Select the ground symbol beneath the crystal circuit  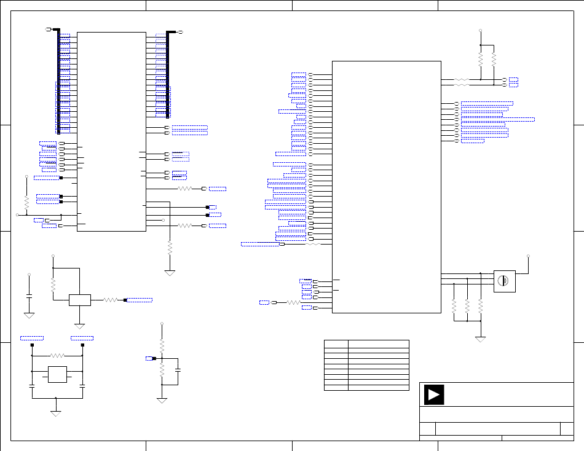(x=56, y=414)
